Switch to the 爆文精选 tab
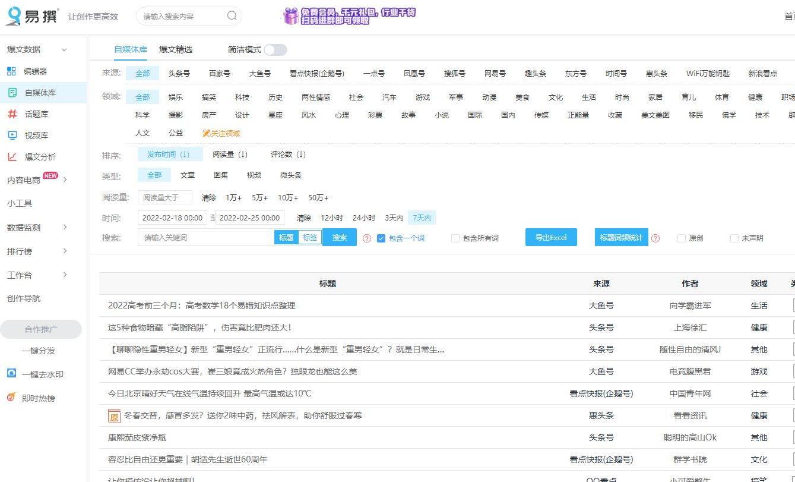The image size is (795, 482). 176,49
